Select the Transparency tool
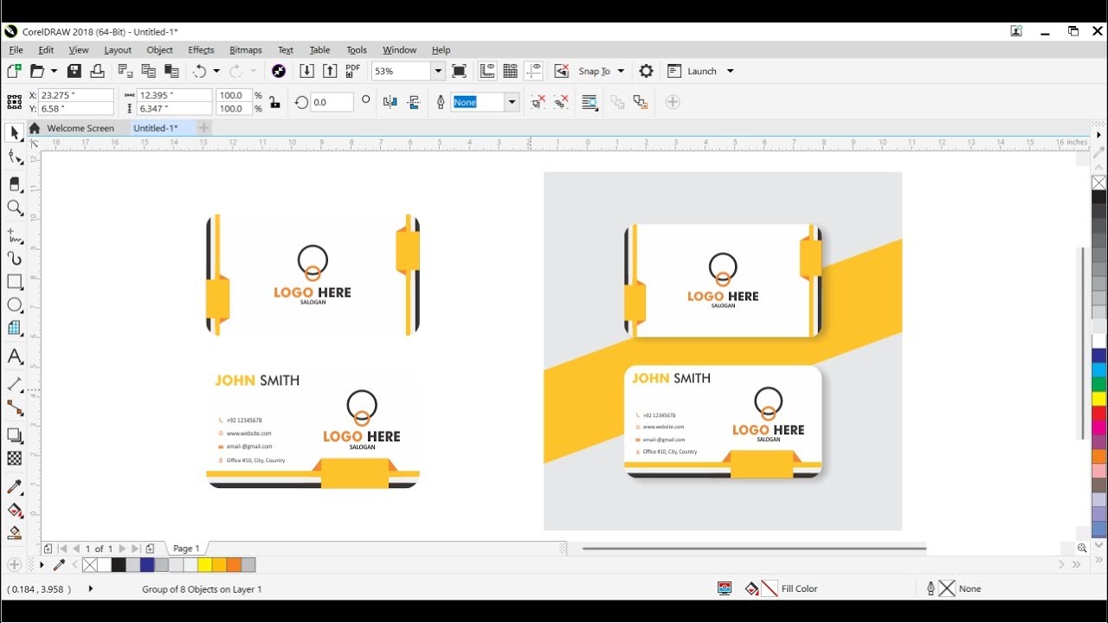 (x=14, y=459)
